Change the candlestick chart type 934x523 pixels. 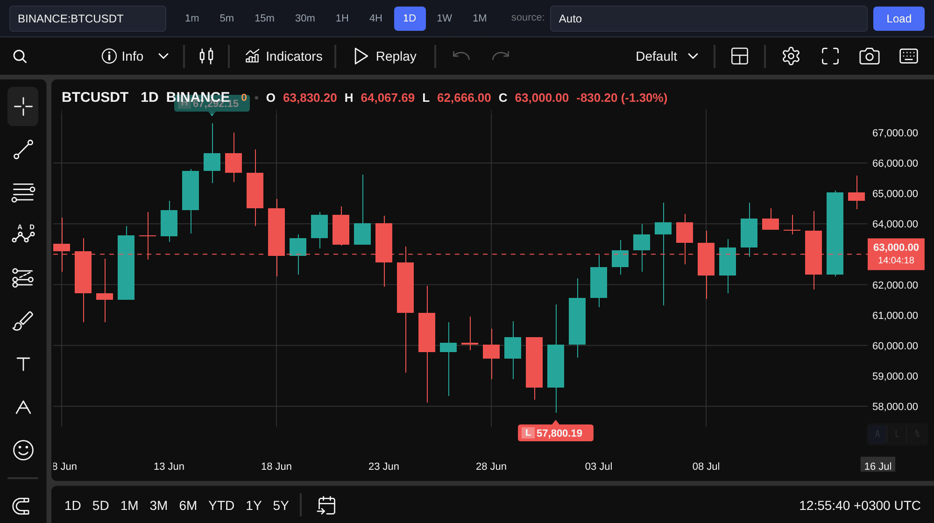[x=206, y=56]
